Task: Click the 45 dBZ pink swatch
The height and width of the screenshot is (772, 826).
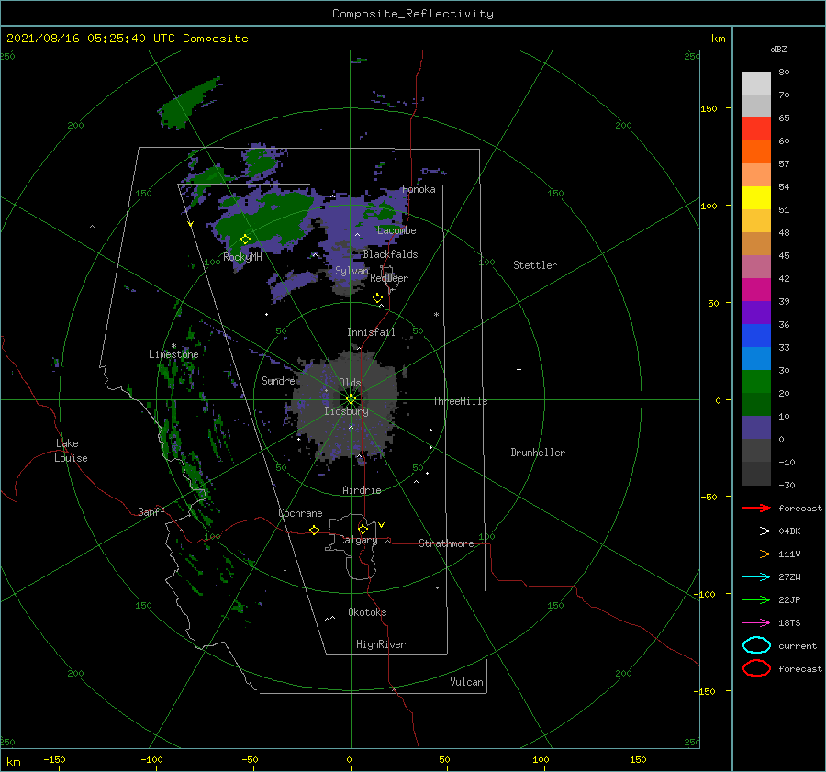Action: click(x=756, y=266)
